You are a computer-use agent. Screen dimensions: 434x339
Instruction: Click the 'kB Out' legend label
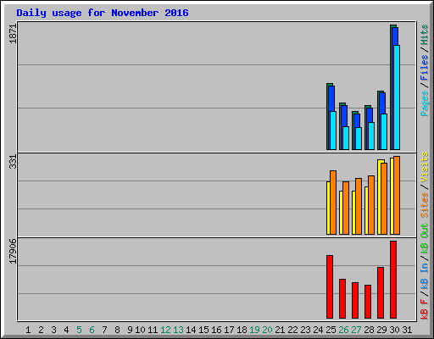(425, 239)
